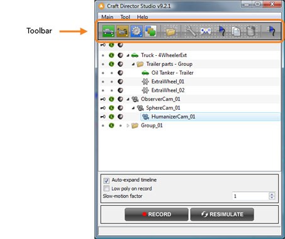The height and width of the screenshot is (239, 285).
Task: Click the help pointer icon beside the gamepad
Action: tap(221, 31)
